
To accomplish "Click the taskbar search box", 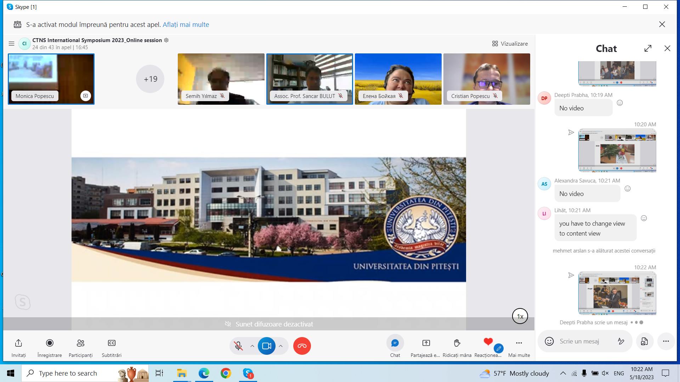I will [x=85, y=373].
